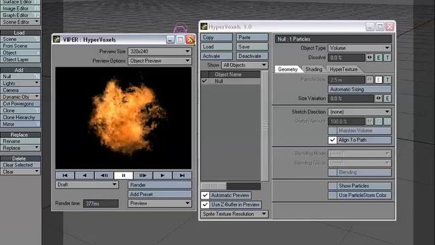Play backward in VIPER preview

[x=84, y=176]
